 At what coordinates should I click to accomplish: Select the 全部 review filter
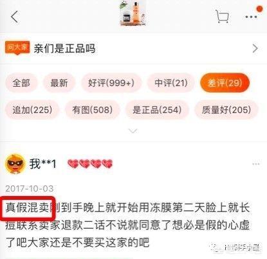21,83
